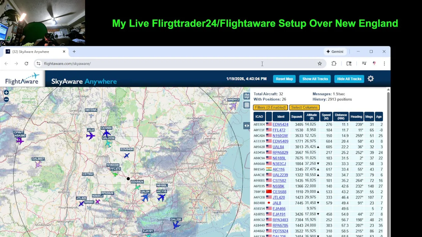Open a new browser tab
422x237 pixels.
pos(74,52)
